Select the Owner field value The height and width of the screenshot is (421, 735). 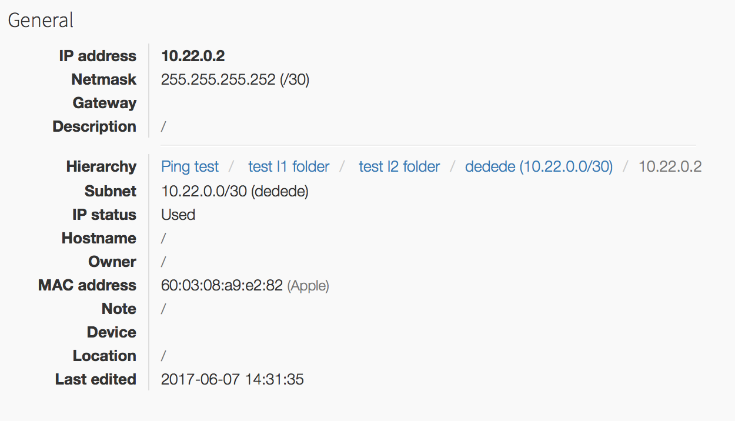(x=163, y=261)
